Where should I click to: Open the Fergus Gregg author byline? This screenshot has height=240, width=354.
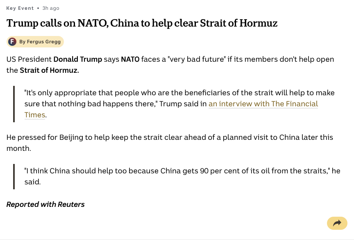(x=40, y=42)
